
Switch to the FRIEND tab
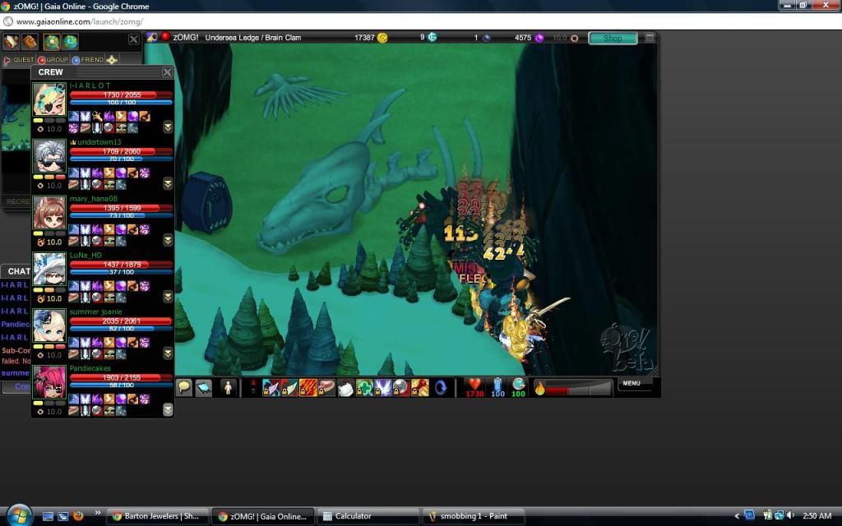coord(88,59)
